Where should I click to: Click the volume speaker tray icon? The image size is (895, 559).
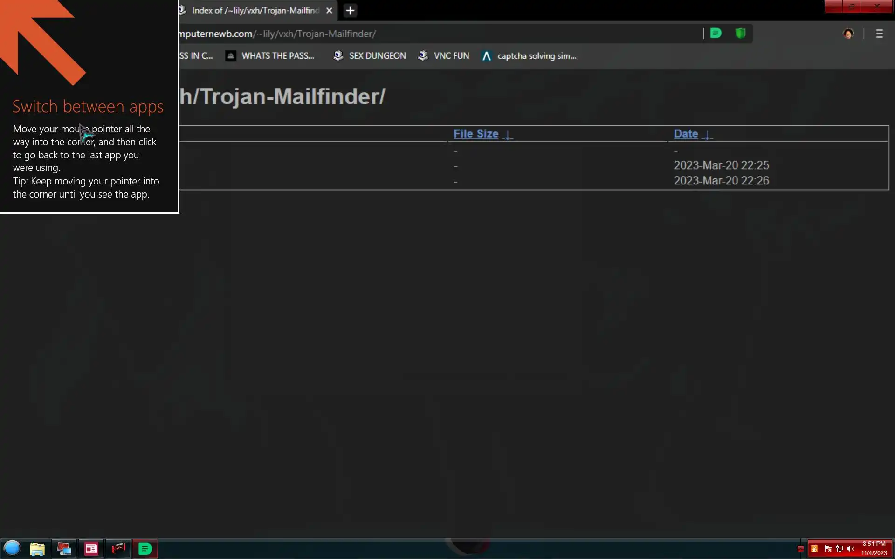[x=851, y=549]
